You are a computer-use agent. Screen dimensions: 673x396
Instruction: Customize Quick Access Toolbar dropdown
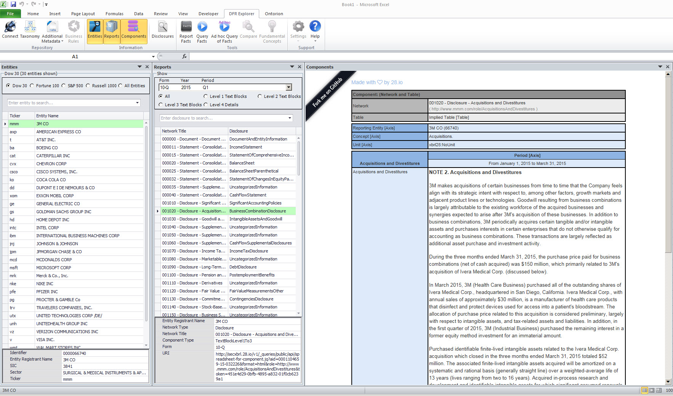point(46,5)
